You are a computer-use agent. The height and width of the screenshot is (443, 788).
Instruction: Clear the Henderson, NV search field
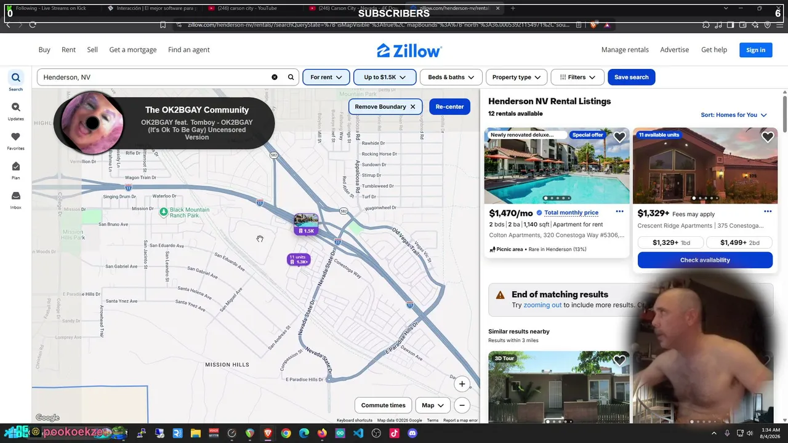click(x=275, y=77)
